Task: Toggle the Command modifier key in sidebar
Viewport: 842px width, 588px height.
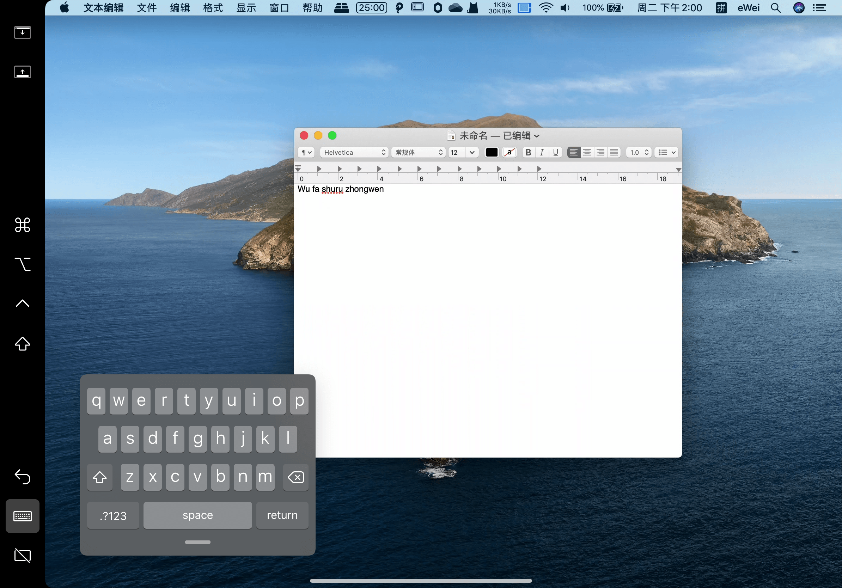Action: (x=22, y=225)
